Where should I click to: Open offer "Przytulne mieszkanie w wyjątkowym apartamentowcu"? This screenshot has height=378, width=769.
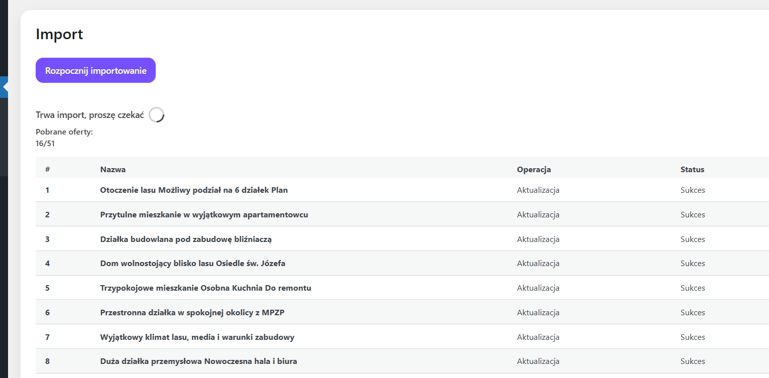[204, 215]
